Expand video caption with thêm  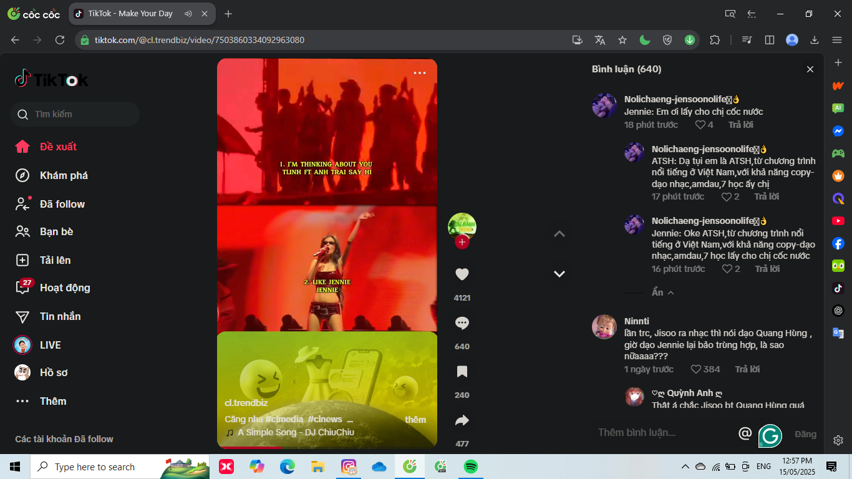[x=415, y=420]
